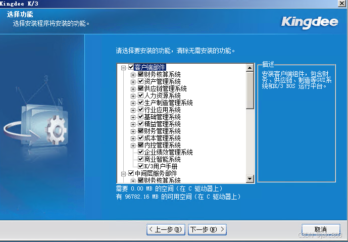Select the 内控管理系统 tree label
Screen dimensions: 348x242
pyautogui.click(x=162, y=145)
